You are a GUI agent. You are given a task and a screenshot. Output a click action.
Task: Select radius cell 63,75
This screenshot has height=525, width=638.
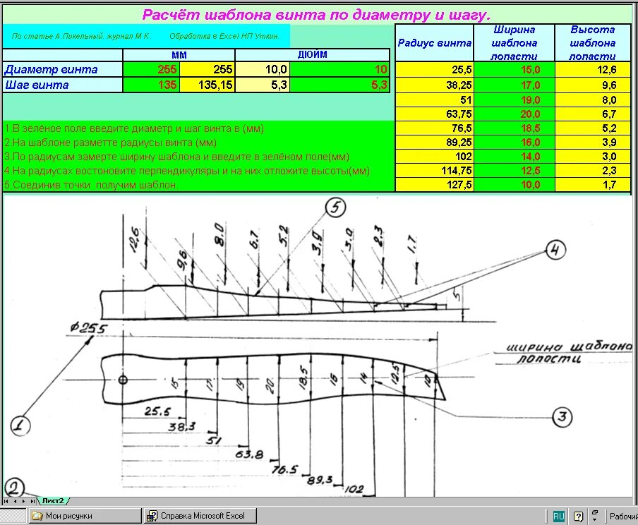[x=434, y=114]
